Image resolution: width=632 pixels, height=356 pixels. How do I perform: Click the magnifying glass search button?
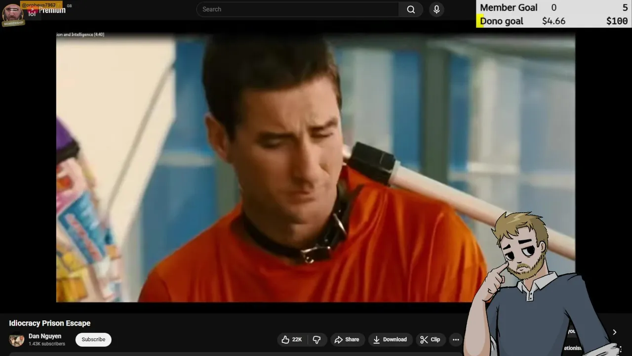tap(411, 9)
